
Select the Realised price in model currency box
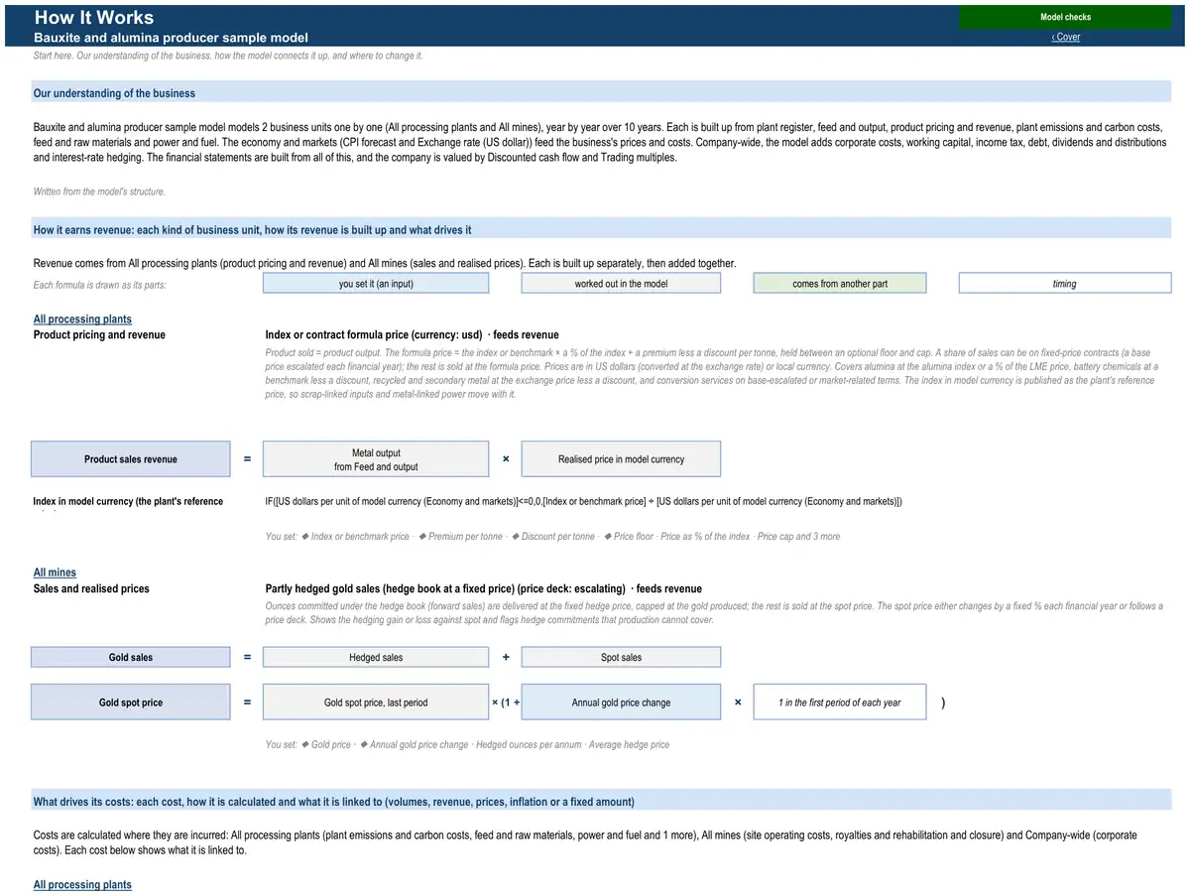pyautogui.click(x=621, y=459)
